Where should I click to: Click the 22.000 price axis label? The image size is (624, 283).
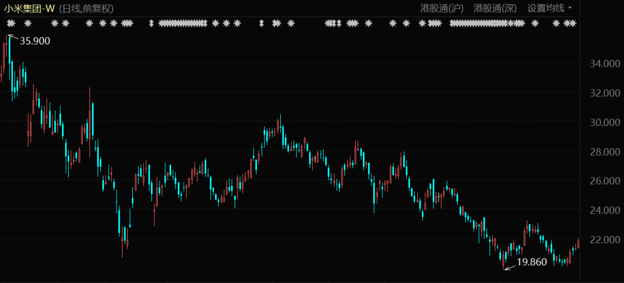(x=601, y=239)
